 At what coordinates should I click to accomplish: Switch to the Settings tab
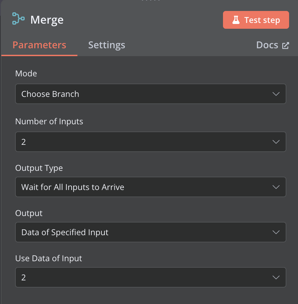(x=107, y=45)
